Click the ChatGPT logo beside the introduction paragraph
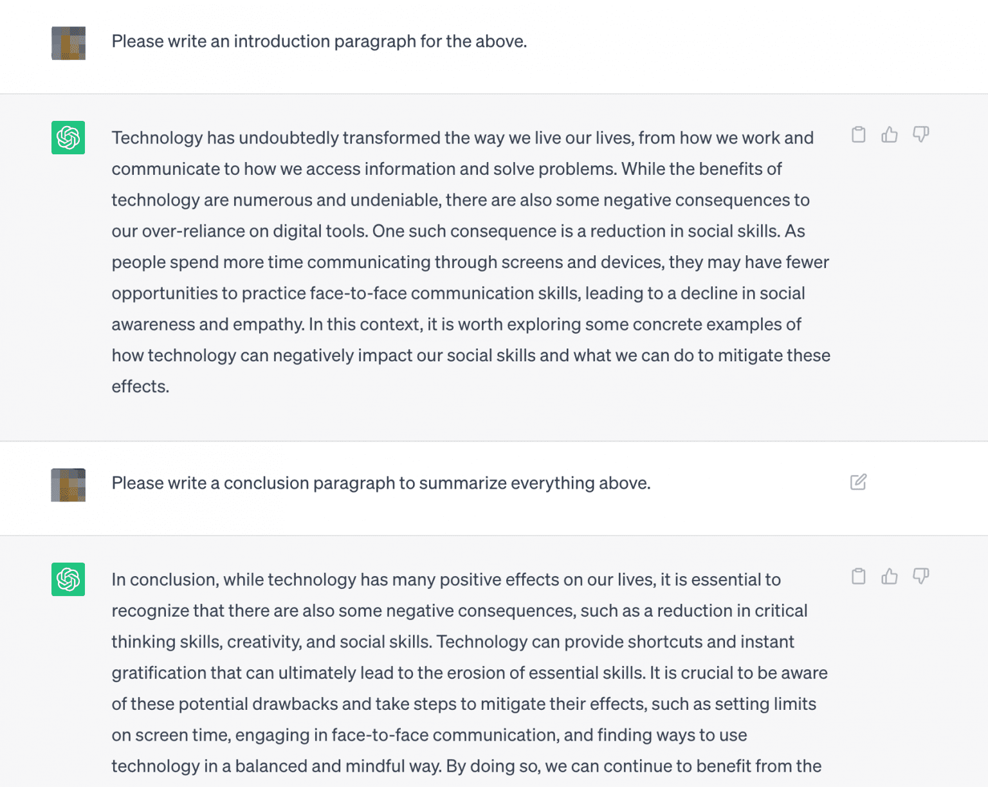This screenshot has height=787, width=988. tap(68, 138)
